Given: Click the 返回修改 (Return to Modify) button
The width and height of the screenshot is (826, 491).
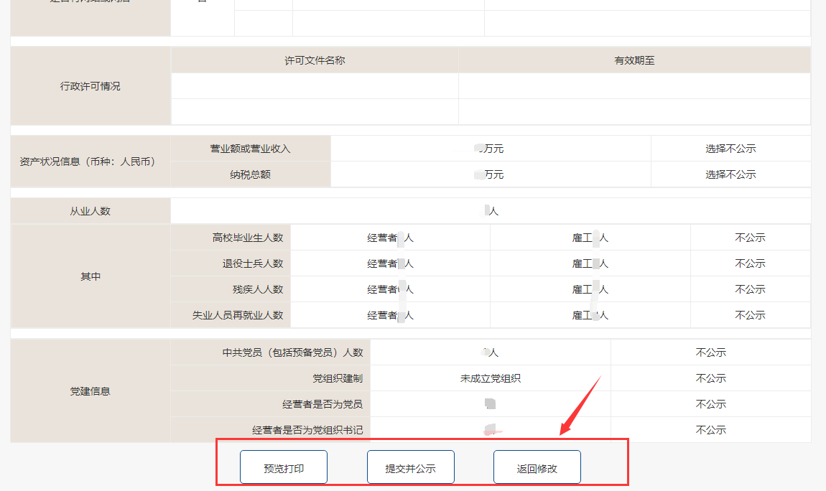Looking at the screenshot, I should [x=537, y=466].
